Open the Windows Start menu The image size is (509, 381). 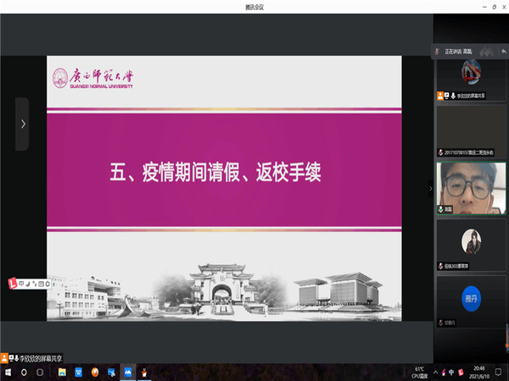point(8,373)
